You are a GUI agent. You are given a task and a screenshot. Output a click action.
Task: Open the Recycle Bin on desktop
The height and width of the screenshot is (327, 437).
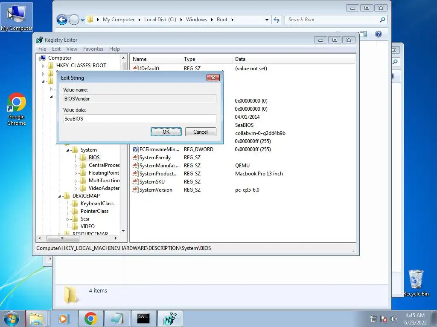pyautogui.click(x=416, y=283)
